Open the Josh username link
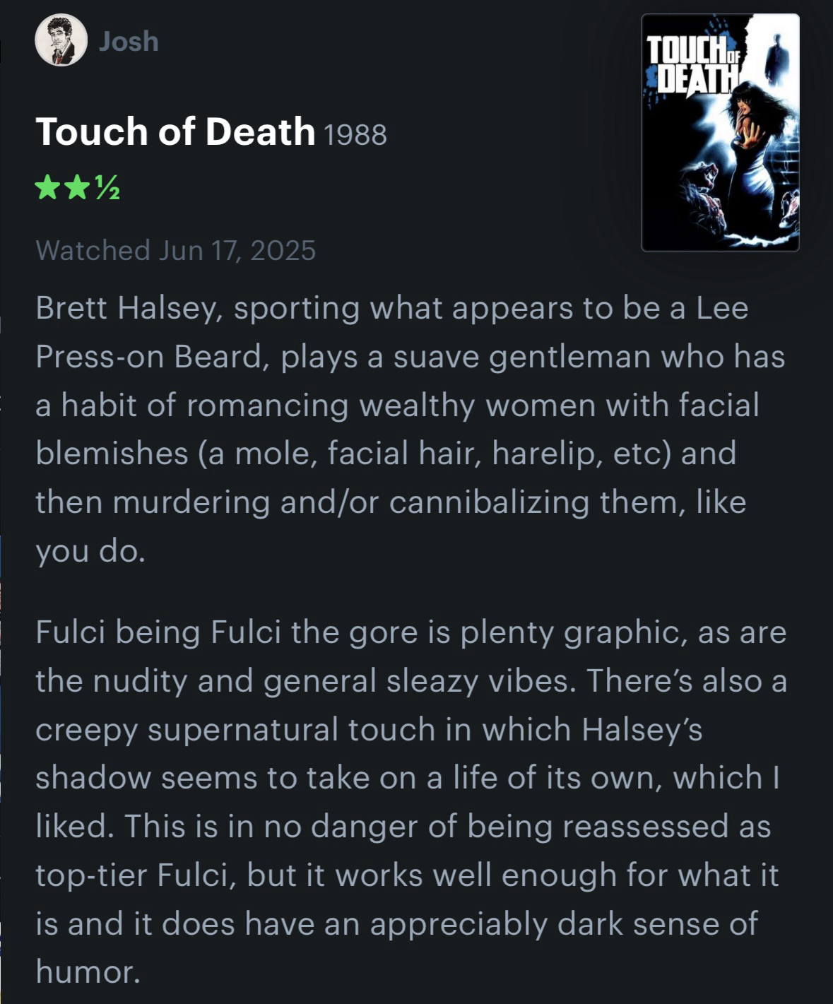The width and height of the screenshot is (833, 1004). (129, 41)
